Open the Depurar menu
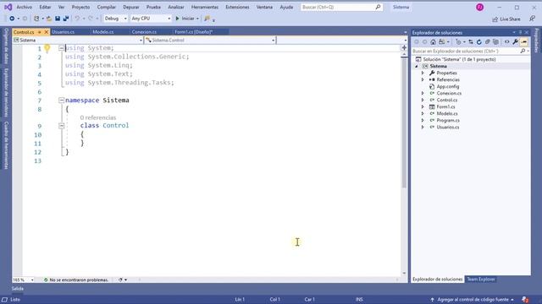542x304 pixels. tap(131, 8)
